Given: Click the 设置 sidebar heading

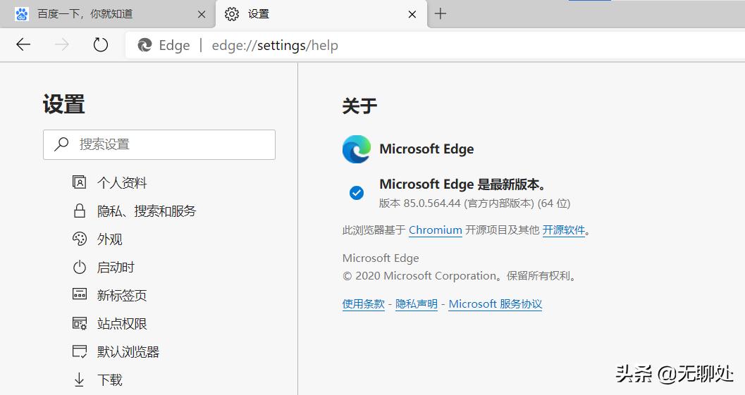Looking at the screenshot, I should 63,104.
